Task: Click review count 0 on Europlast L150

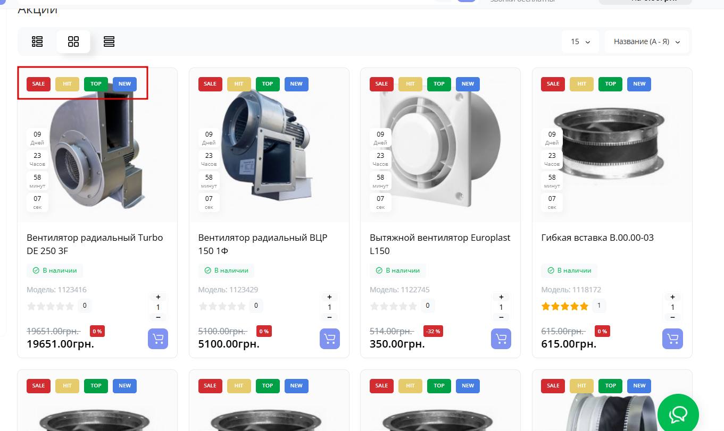Action: [428, 306]
